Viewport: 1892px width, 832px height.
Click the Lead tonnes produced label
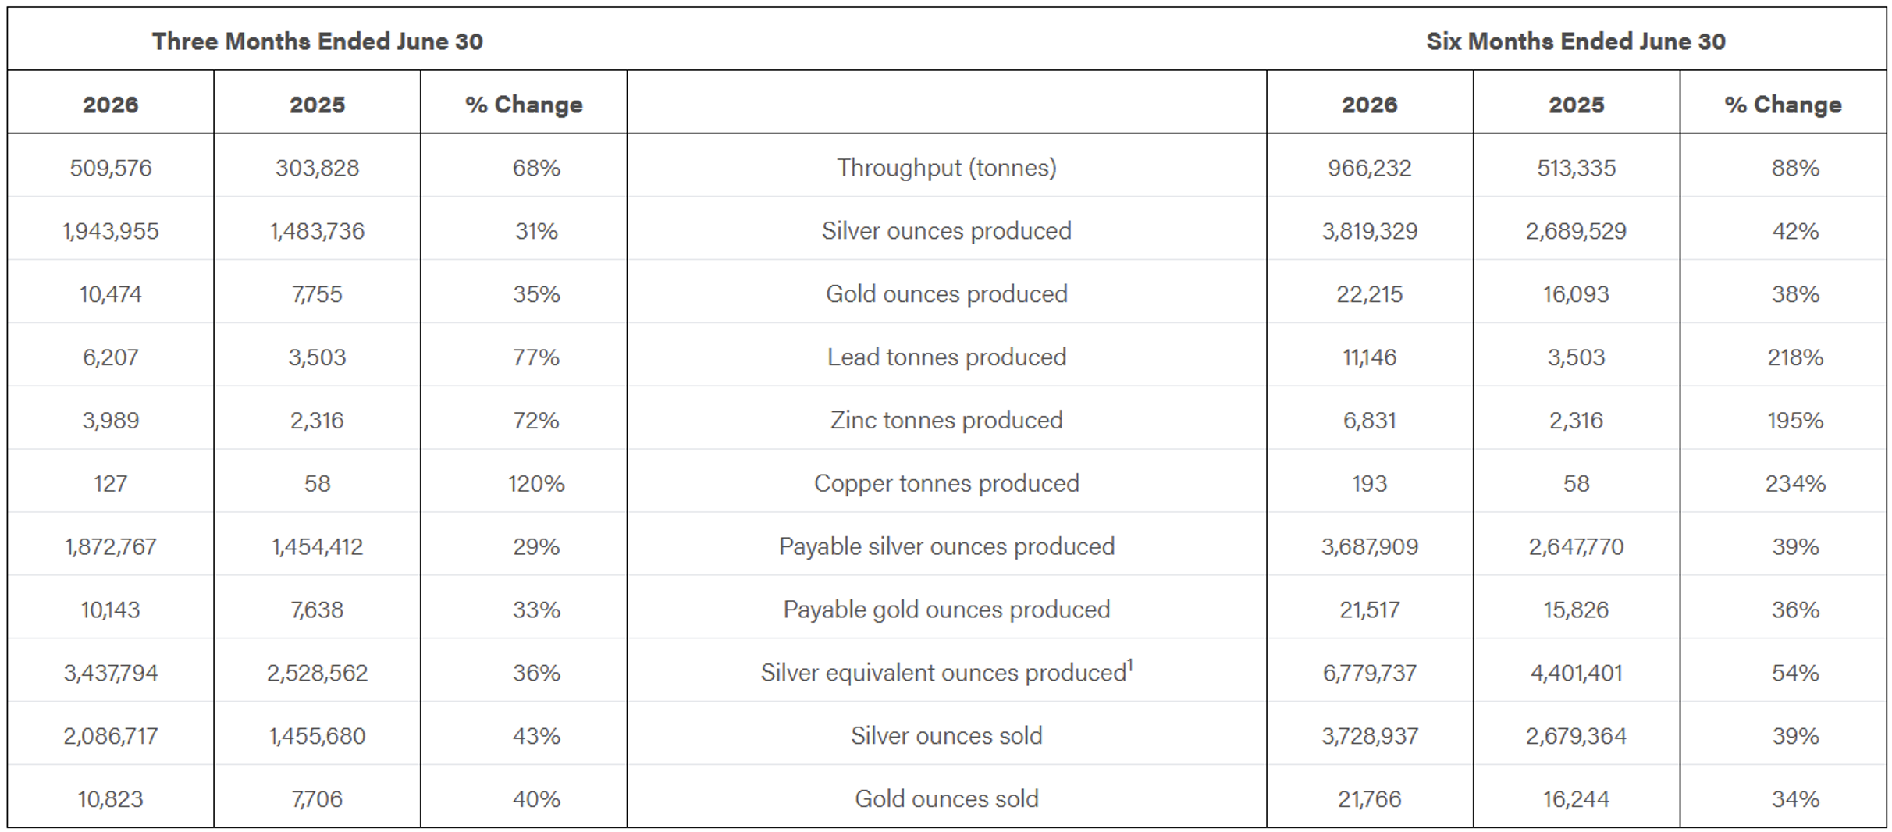947,357
